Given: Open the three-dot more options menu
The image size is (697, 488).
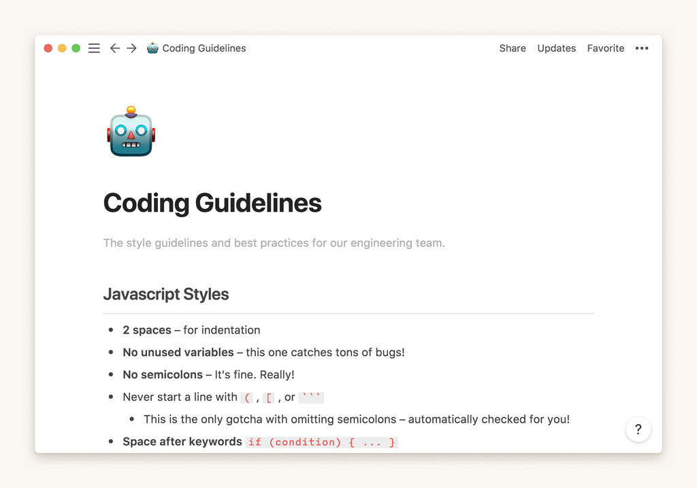Looking at the screenshot, I should point(641,48).
